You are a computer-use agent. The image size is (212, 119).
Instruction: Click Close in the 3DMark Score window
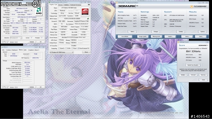[203, 80]
